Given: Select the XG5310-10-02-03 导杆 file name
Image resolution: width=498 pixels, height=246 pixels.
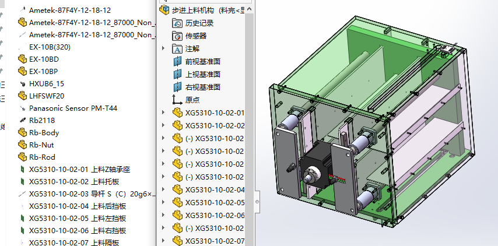Looking at the screenshot, I should click(x=92, y=194).
